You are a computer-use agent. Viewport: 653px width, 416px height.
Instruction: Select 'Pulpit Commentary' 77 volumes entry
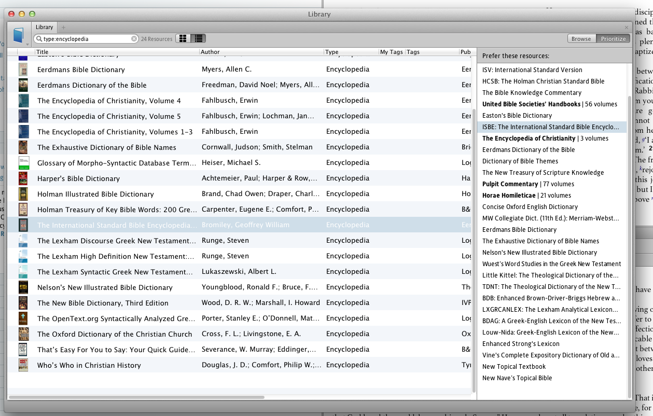tap(528, 184)
